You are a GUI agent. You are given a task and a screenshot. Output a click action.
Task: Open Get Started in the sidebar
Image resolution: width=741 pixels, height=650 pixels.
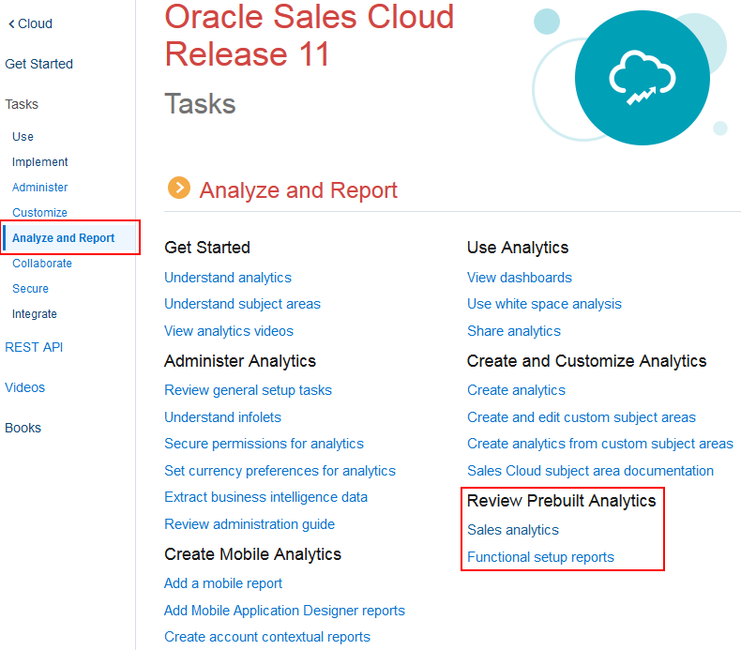coord(38,64)
